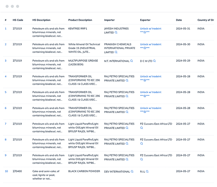The image size is (217, 187).
Task: Click the HS Code column header
Action: 18,20
